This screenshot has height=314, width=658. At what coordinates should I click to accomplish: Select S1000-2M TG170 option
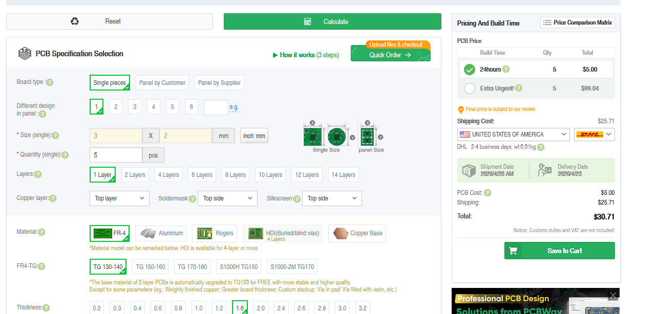[x=292, y=267]
